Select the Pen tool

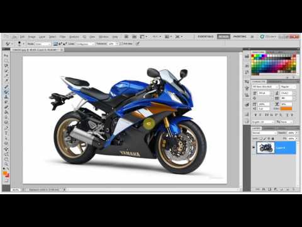(6, 127)
